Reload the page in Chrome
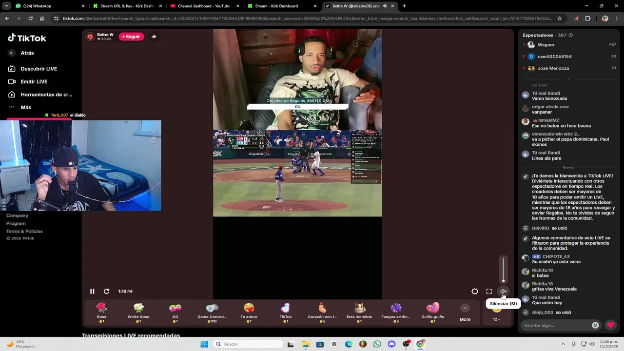 coord(30,19)
